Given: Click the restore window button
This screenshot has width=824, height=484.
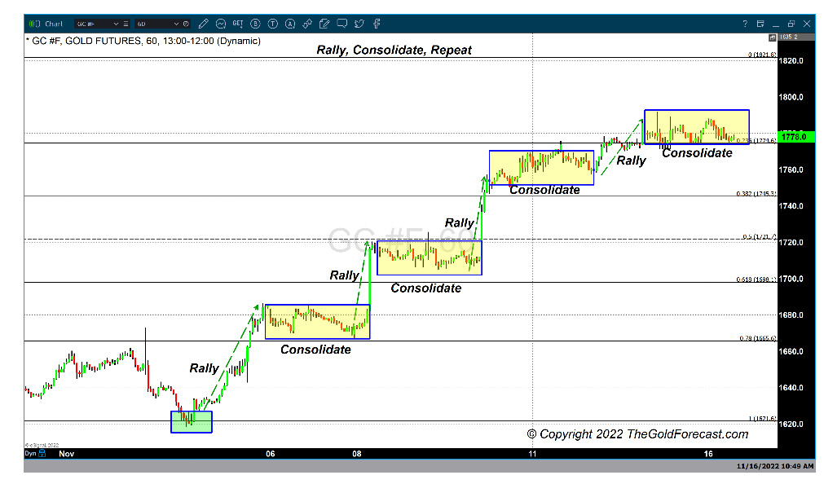Looking at the screenshot, I should 791,24.
